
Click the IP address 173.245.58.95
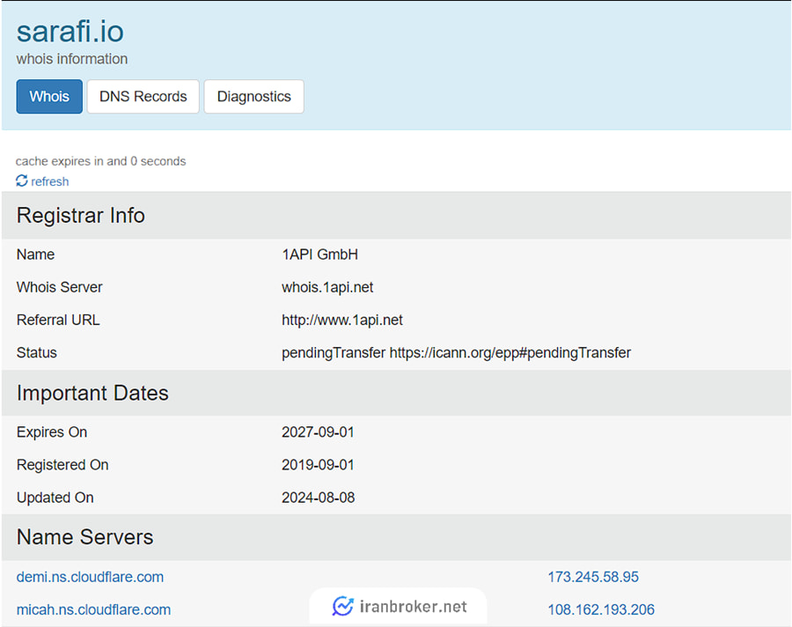(593, 577)
